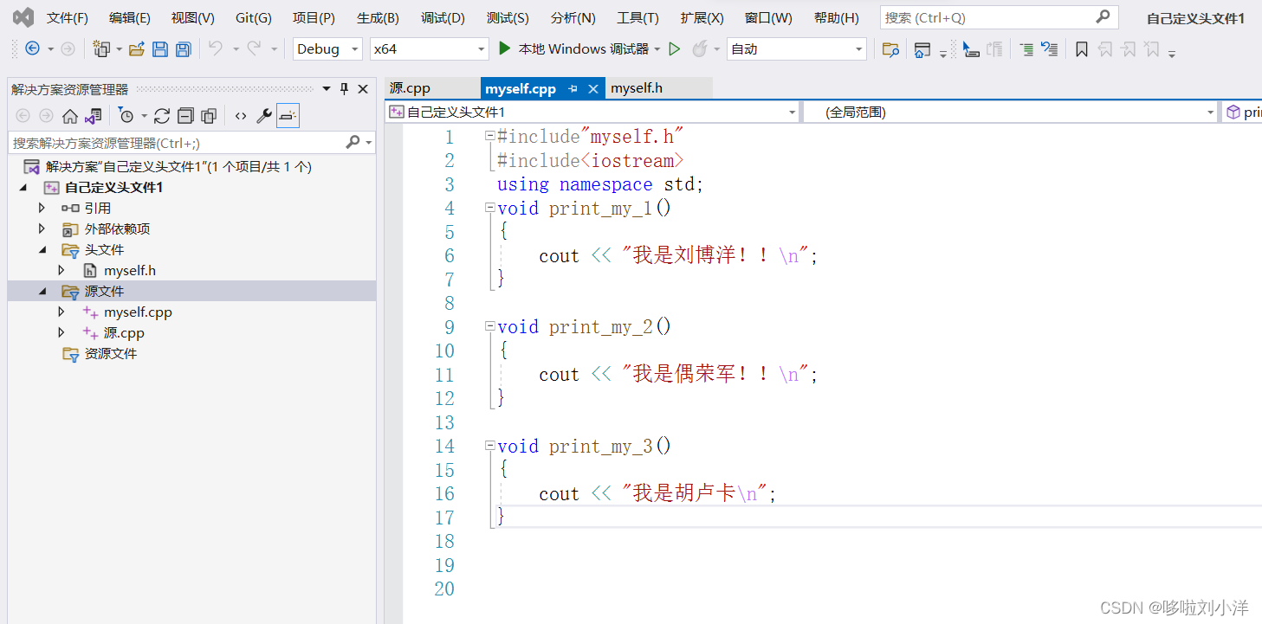Viewport: 1262px width, 624px height.
Task: Collapse the #include block outline toggle
Action: coord(490,136)
